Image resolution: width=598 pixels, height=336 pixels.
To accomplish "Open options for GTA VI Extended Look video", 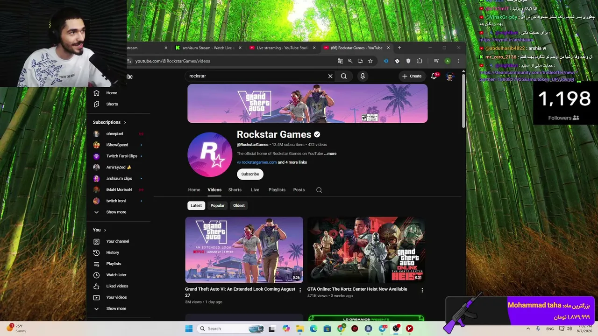I will click(300, 290).
